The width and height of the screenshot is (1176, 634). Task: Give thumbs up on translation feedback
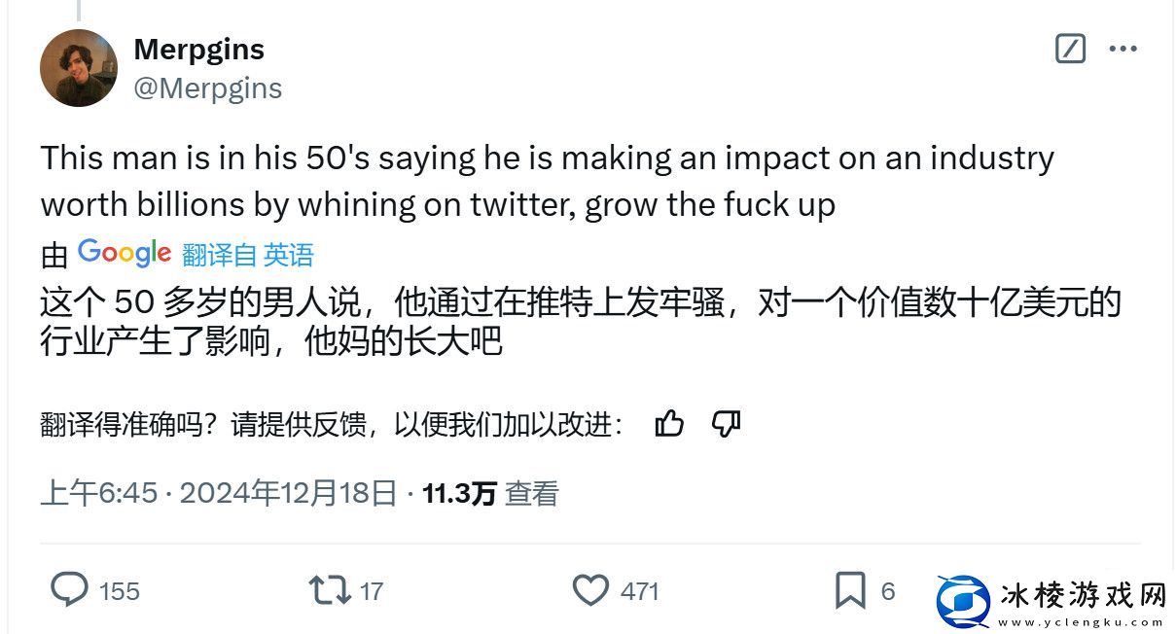click(670, 424)
